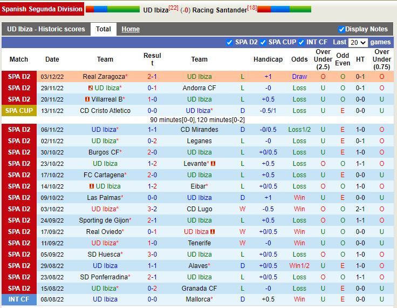397x308 pixels.
Task: Click the Handicap column header
Action: coord(268,59)
